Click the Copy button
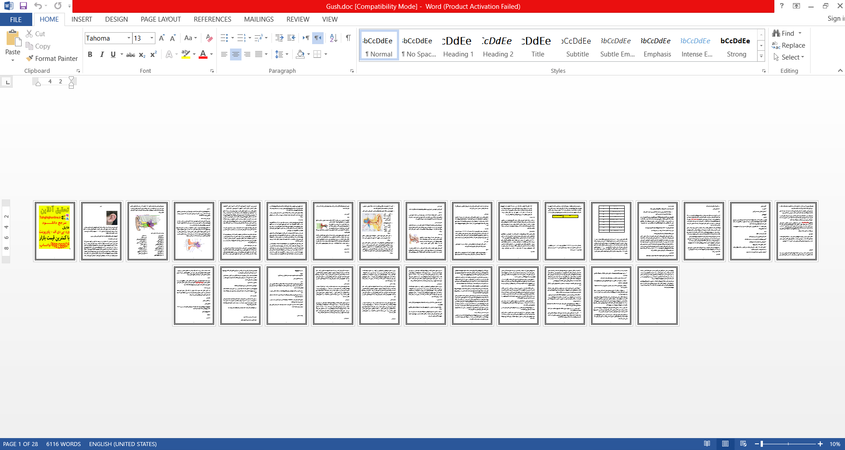845x450 pixels. [x=38, y=46]
